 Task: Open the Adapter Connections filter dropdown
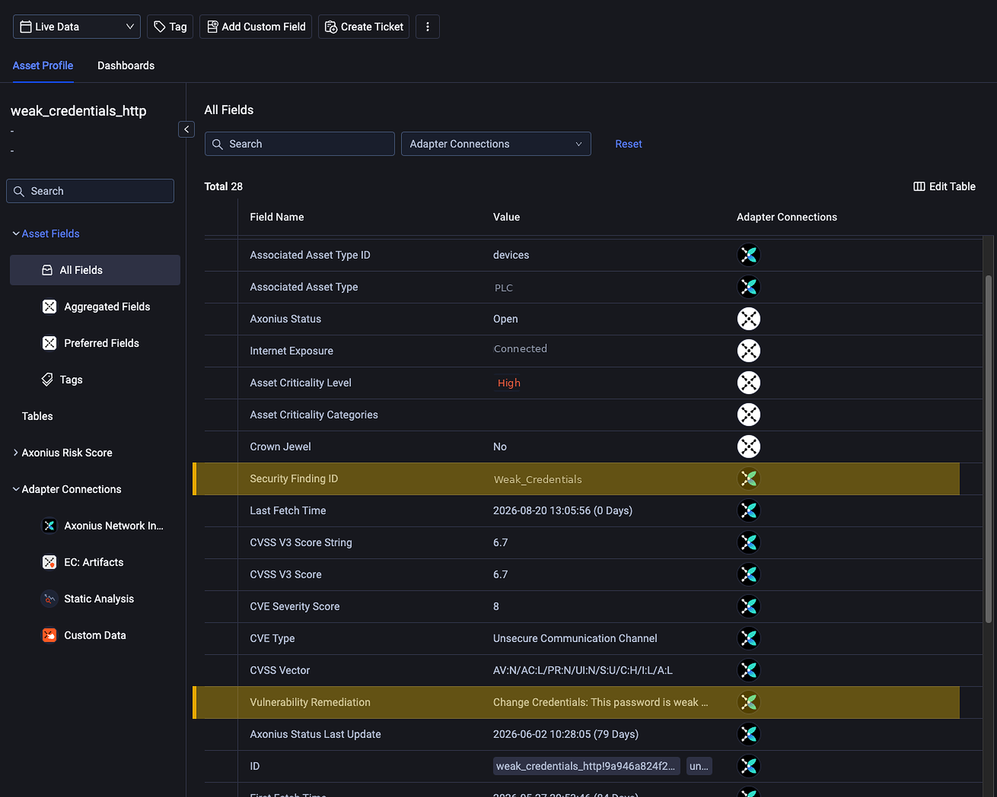[x=496, y=144]
